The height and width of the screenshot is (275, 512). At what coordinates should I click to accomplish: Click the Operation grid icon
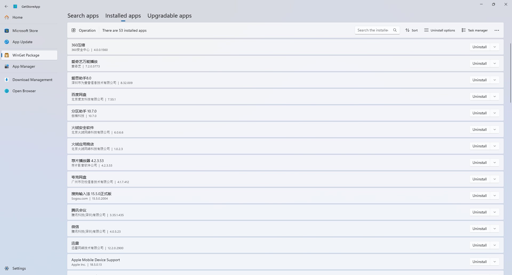click(x=74, y=30)
